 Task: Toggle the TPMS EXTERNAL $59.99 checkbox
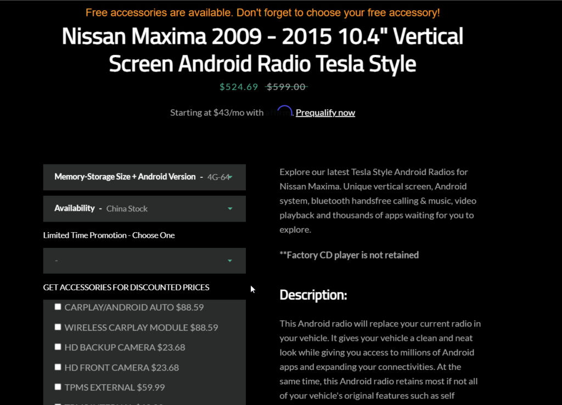tap(58, 387)
